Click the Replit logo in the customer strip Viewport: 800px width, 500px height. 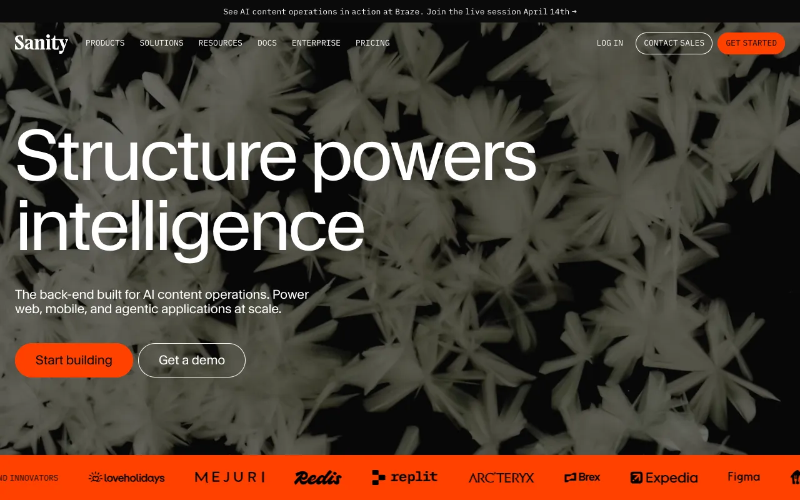click(x=405, y=477)
